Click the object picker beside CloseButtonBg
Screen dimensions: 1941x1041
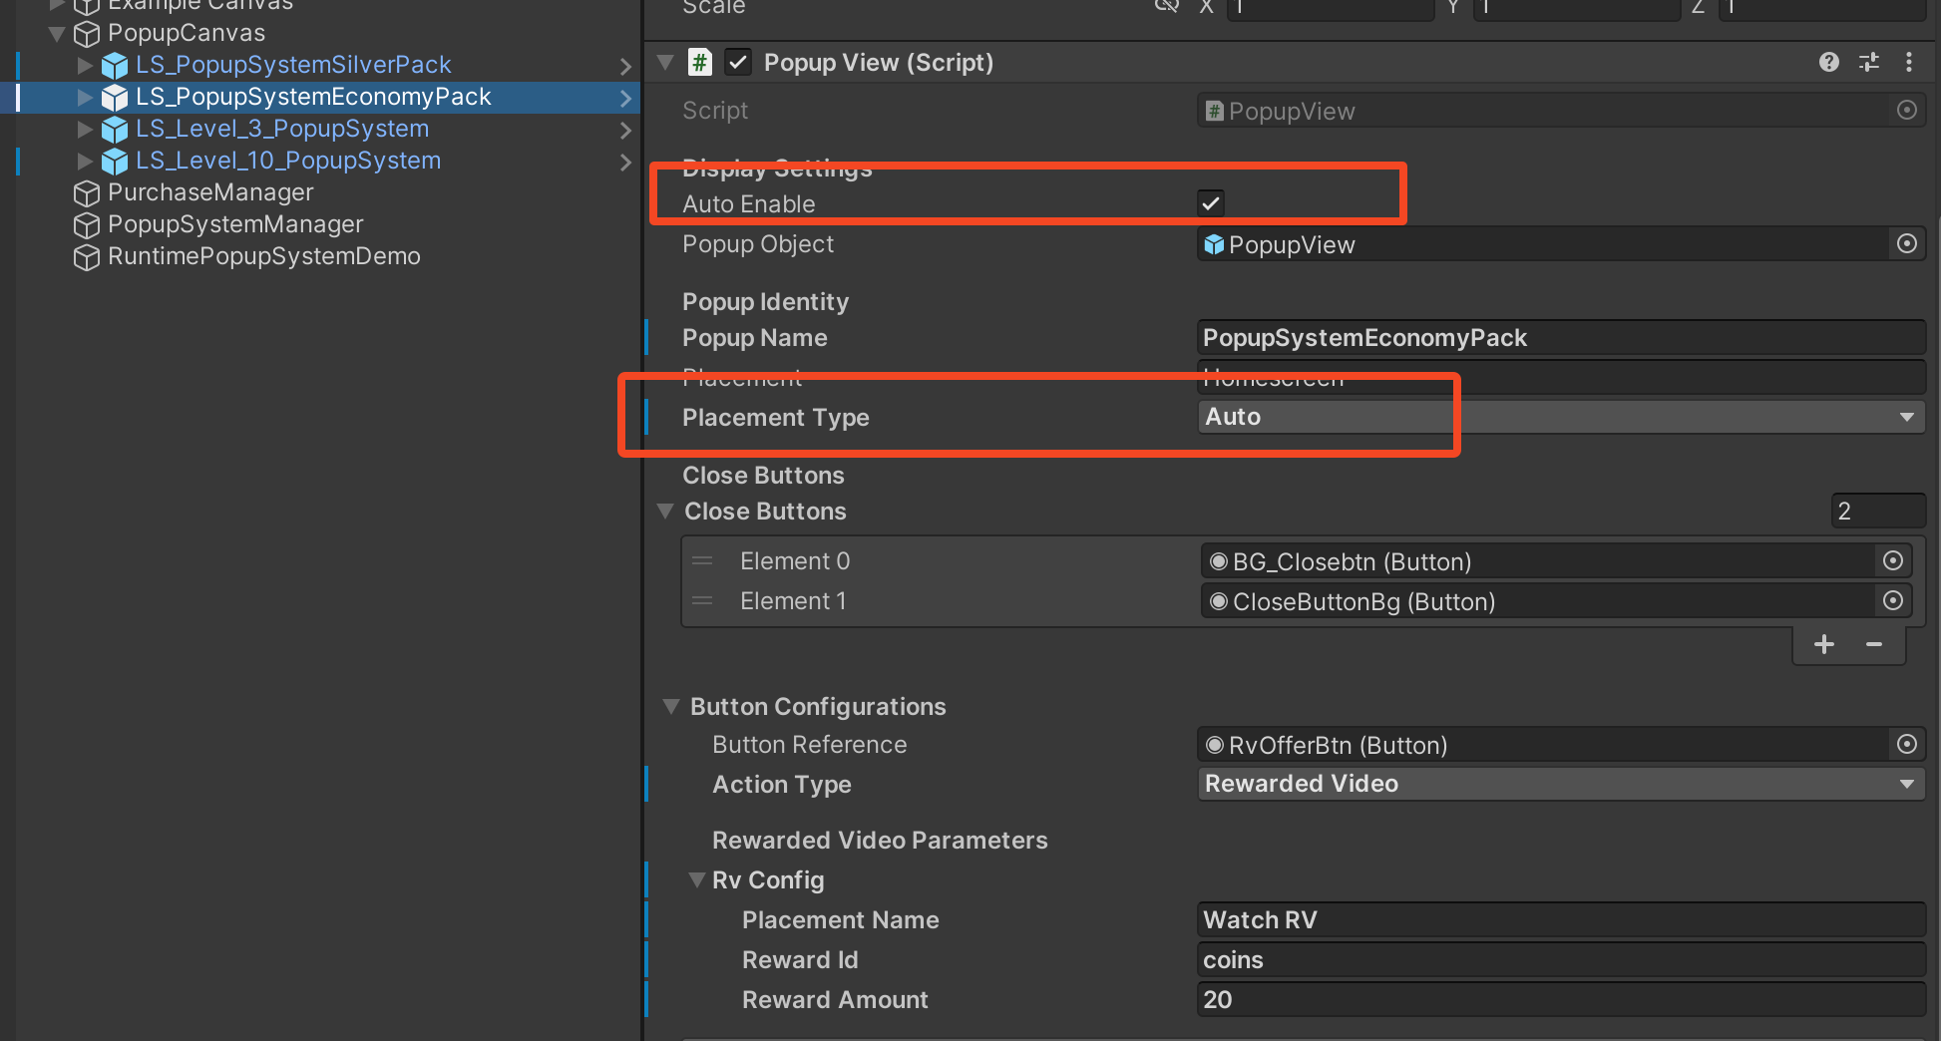click(x=1892, y=601)
